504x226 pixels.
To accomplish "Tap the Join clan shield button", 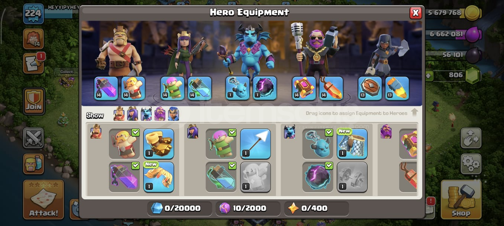I will coord(34,101).
